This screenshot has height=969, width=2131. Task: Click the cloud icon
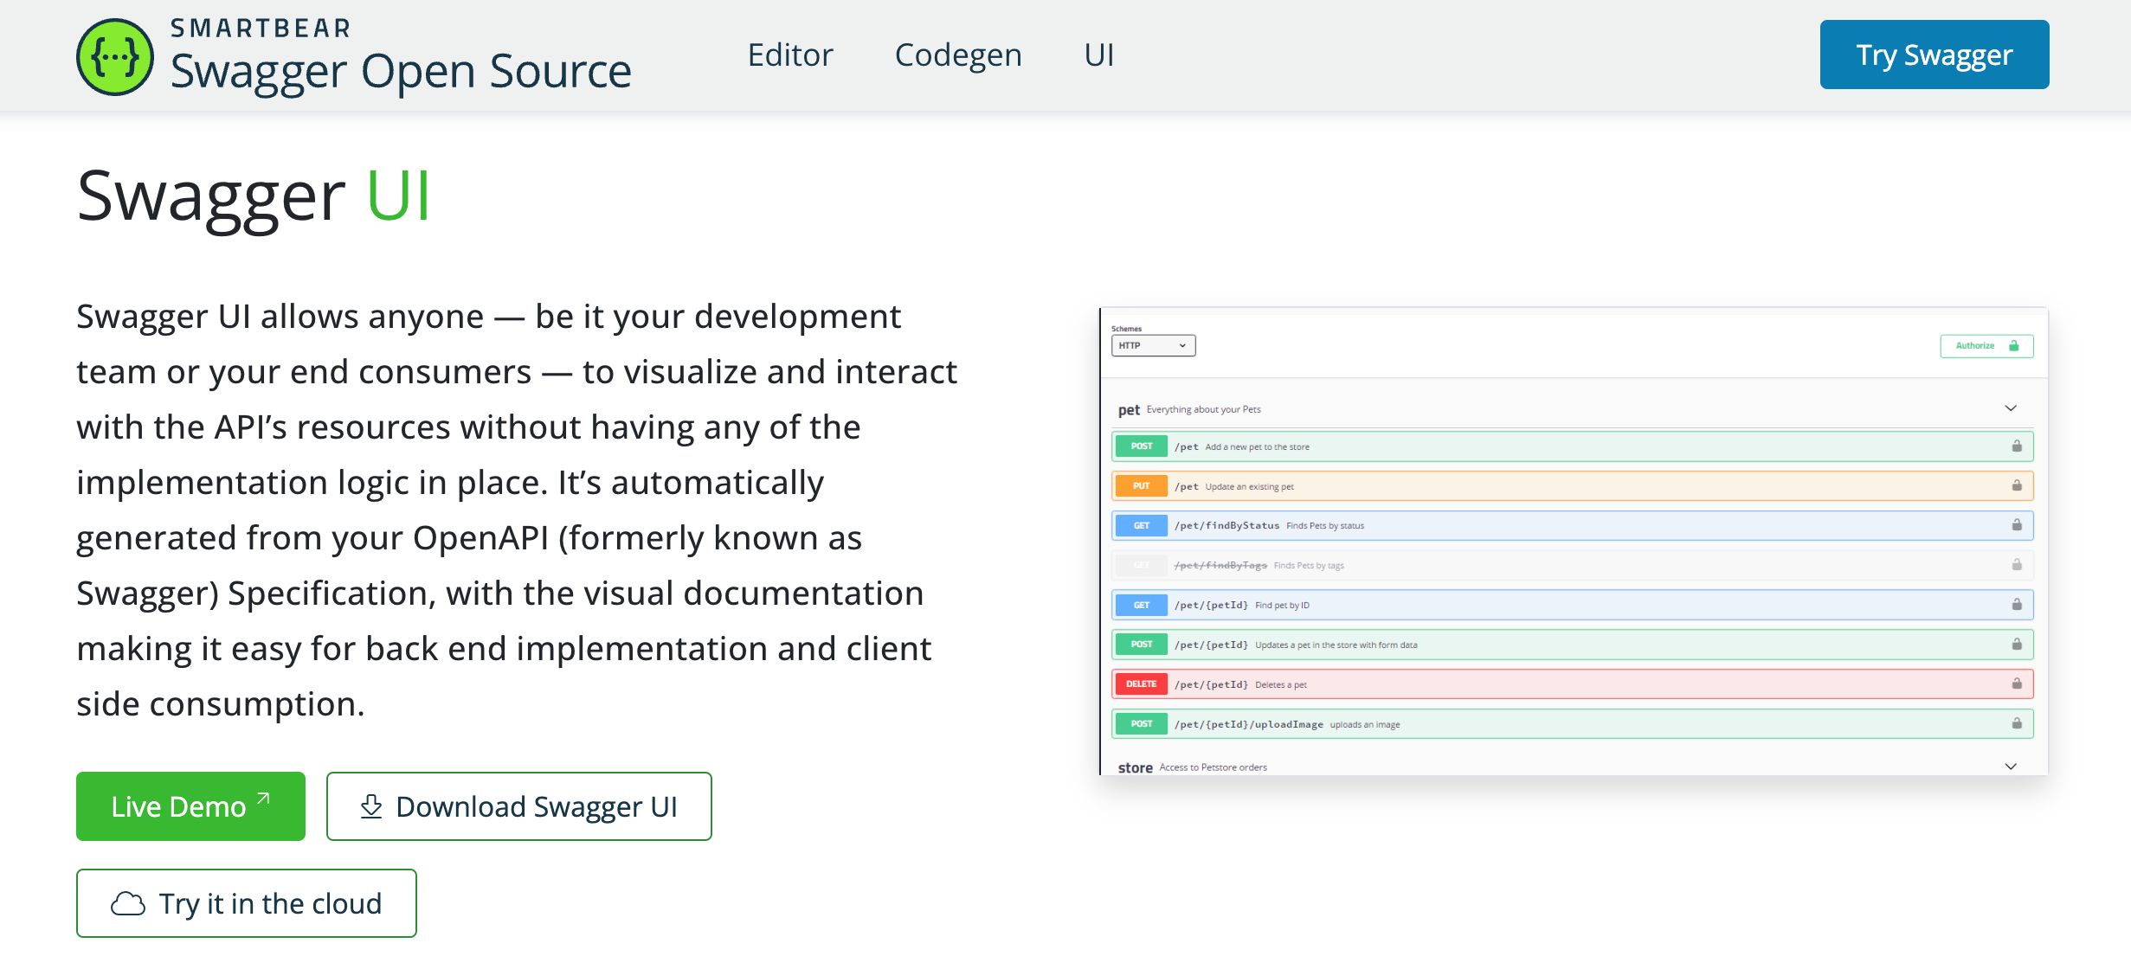(x=128, y=903)
